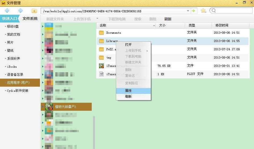
Task: Switch to the 快速入口 tab
Action: click(10, 19)
